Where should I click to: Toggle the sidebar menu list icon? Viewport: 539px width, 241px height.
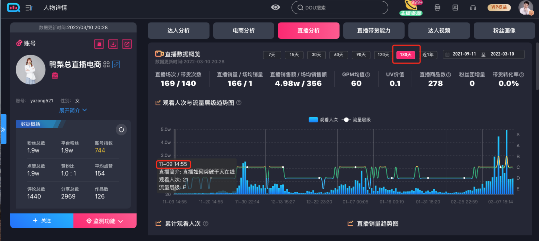coord(29,7)
